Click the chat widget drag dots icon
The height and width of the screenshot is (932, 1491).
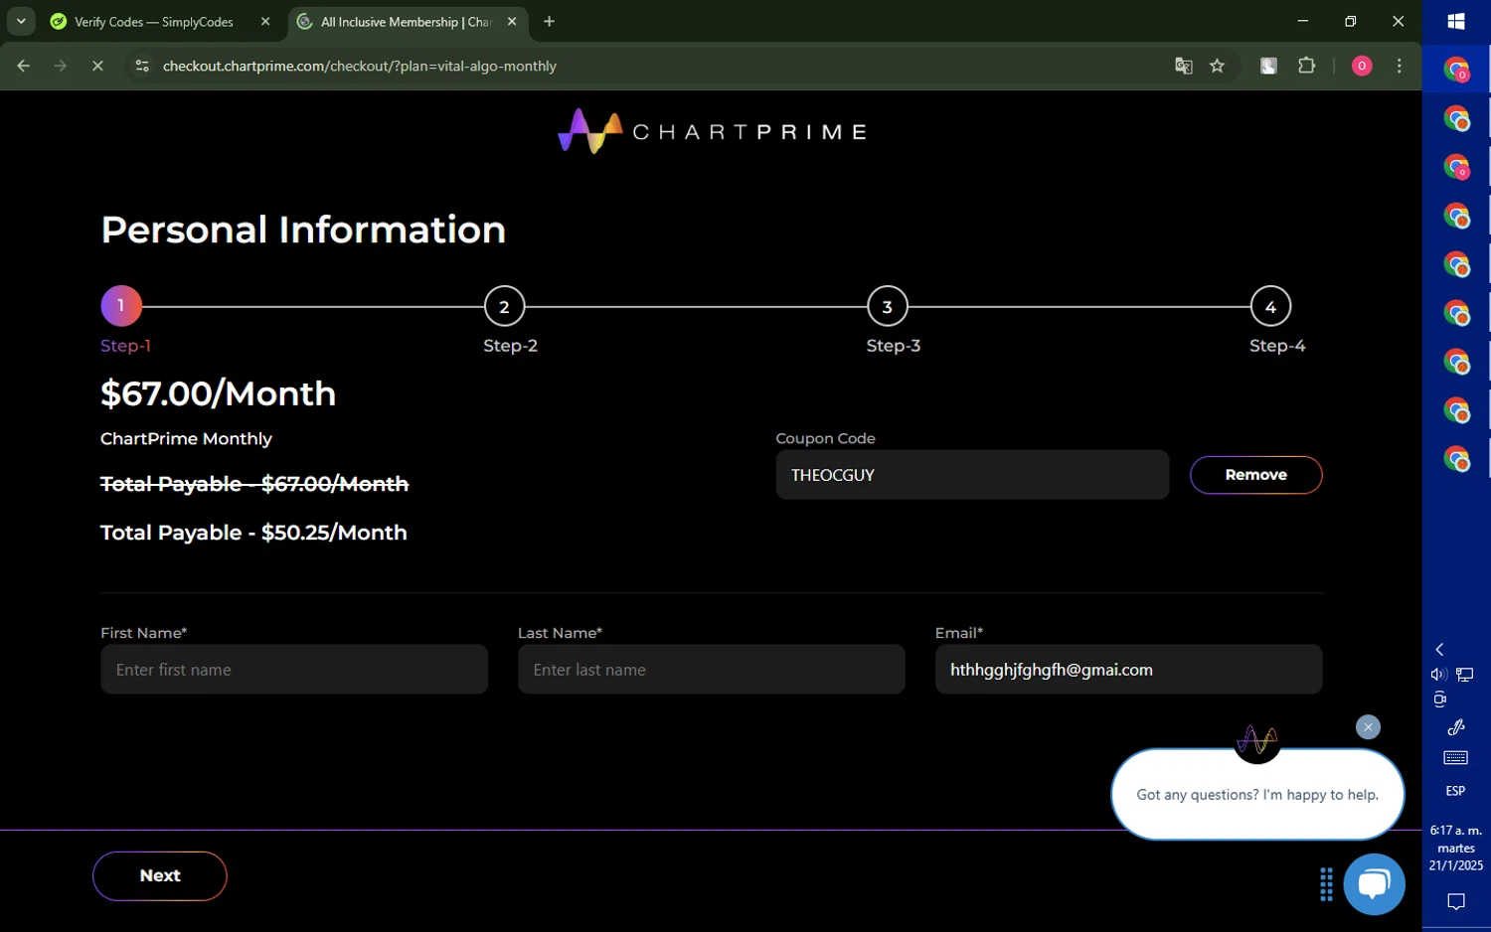pyautogui.click(x=1326, y=884)
